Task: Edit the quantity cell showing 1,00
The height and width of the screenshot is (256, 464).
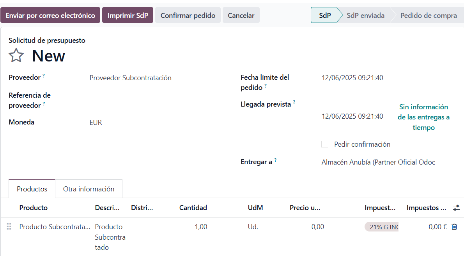Action: pyautogui.click(x=201, y=227)
